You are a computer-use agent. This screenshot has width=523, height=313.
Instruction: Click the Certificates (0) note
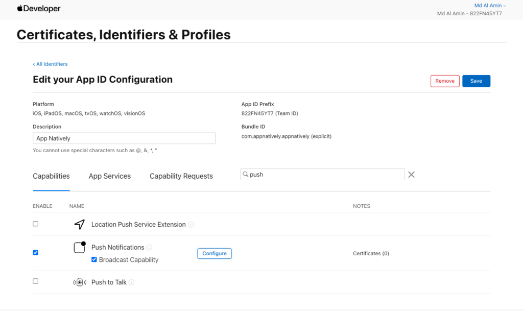point(371,253)
